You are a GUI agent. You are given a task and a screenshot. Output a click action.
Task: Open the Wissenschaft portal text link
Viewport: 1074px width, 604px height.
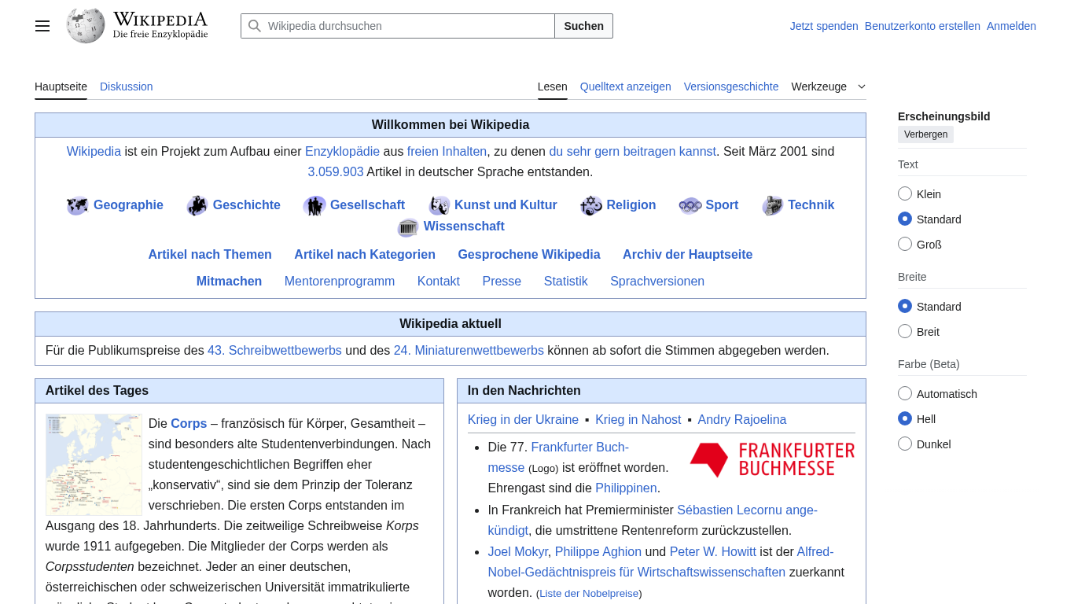point(464,226)
